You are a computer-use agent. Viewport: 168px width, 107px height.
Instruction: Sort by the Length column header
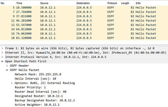click(127, 3)
